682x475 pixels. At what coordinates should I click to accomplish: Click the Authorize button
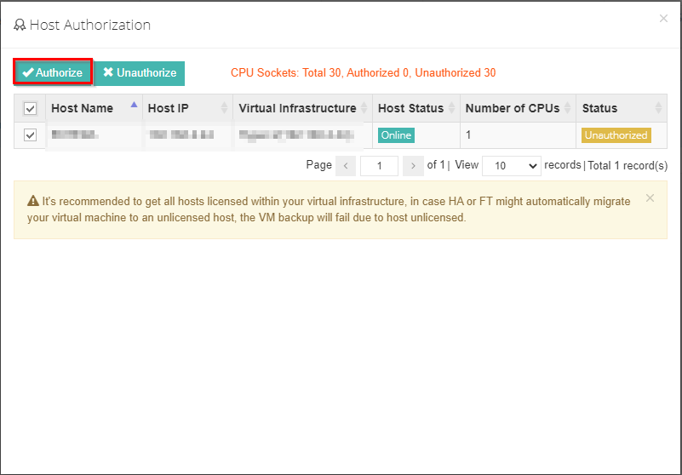point(53,72)
